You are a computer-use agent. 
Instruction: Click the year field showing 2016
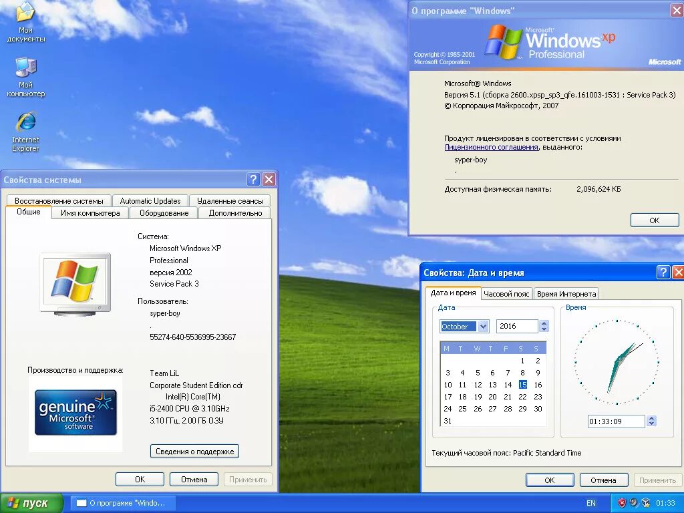click(517, 326)
